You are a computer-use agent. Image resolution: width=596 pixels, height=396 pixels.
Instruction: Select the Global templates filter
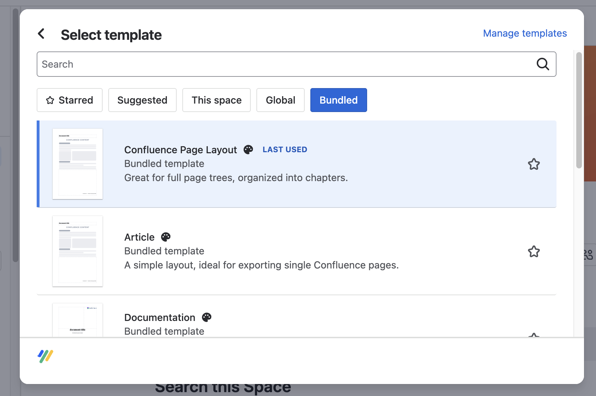click(280, 100)
